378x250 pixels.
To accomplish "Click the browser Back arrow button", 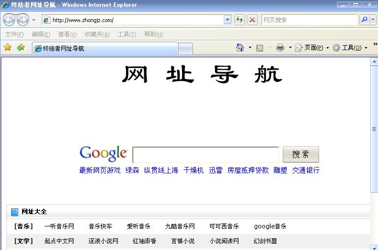I will (9, 20).
